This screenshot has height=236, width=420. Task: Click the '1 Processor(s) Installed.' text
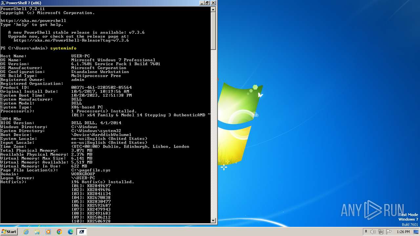[104, 111]
